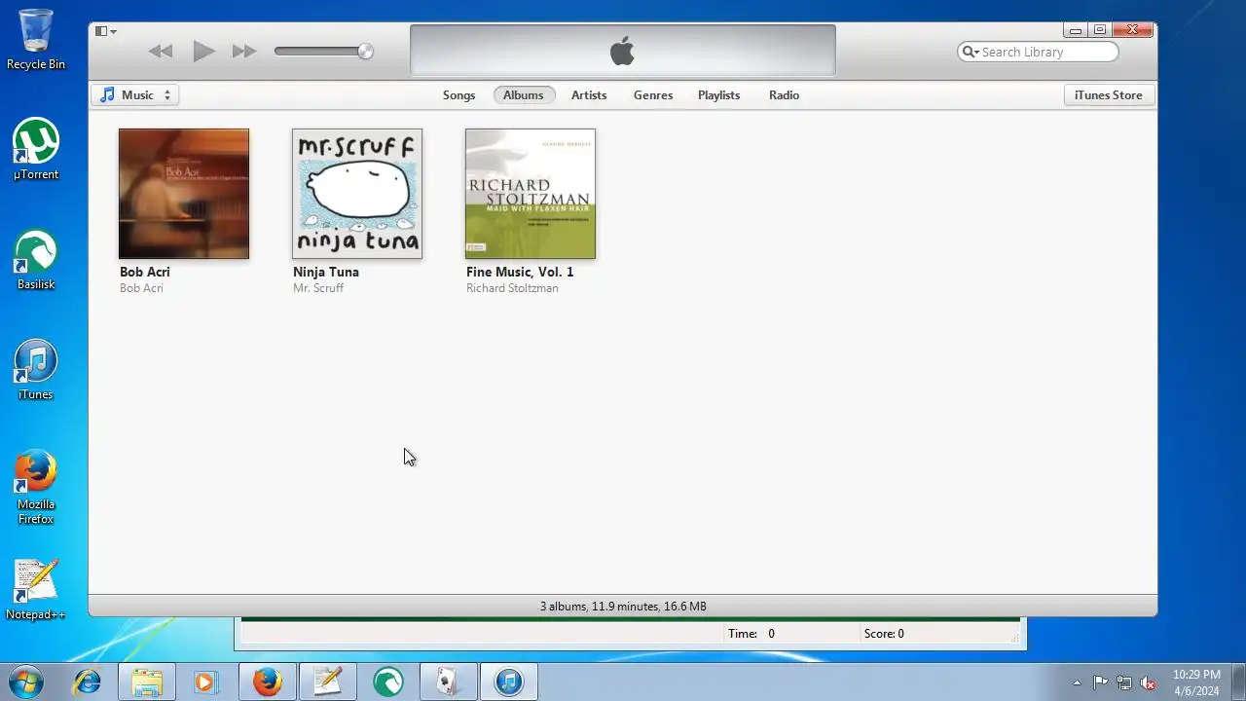Maximize the iTunes window
This screenshot has height=701, width=1246.
[1100, 30]
